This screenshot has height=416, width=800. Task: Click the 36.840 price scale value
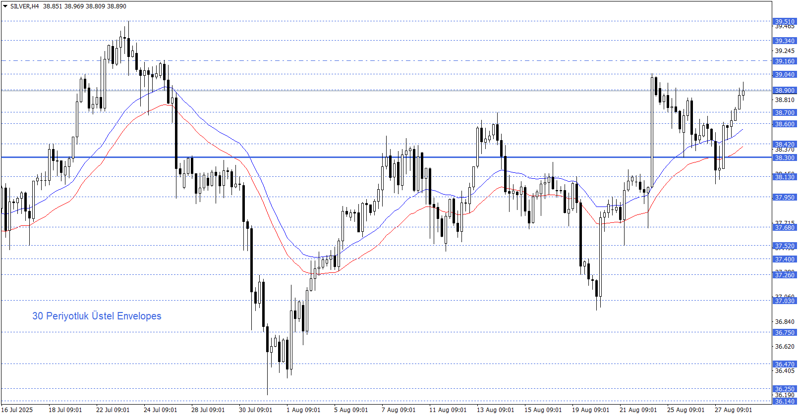(785, 322)
